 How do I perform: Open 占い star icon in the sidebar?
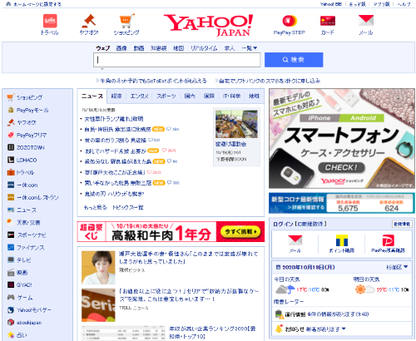11,334
